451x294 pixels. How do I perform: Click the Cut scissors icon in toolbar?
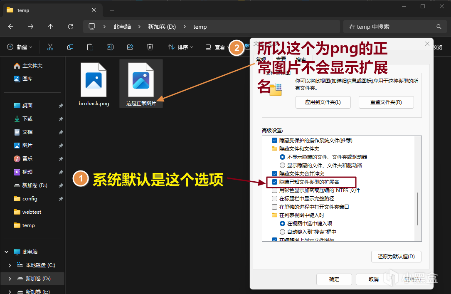point(50,47)
